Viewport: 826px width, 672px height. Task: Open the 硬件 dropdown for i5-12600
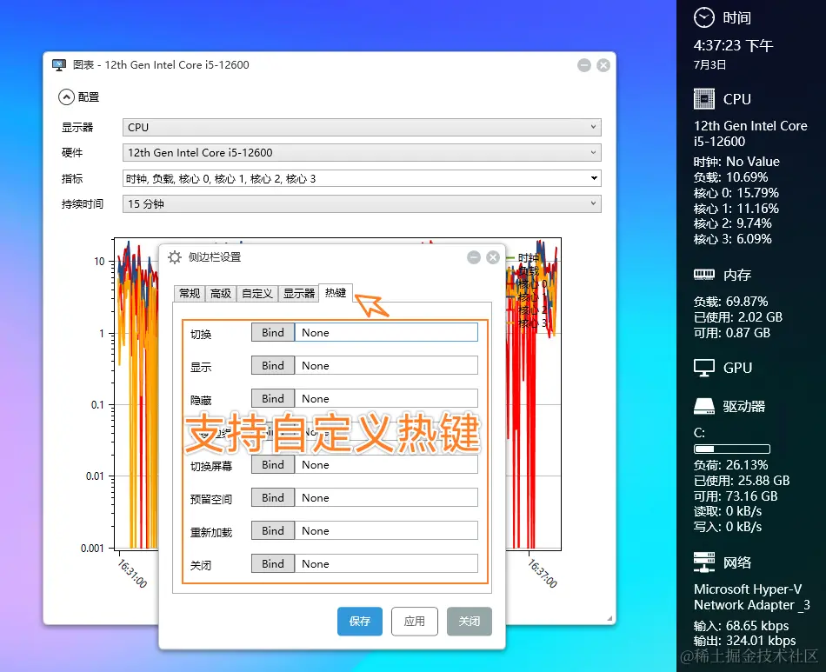click(x=362, y=153)
